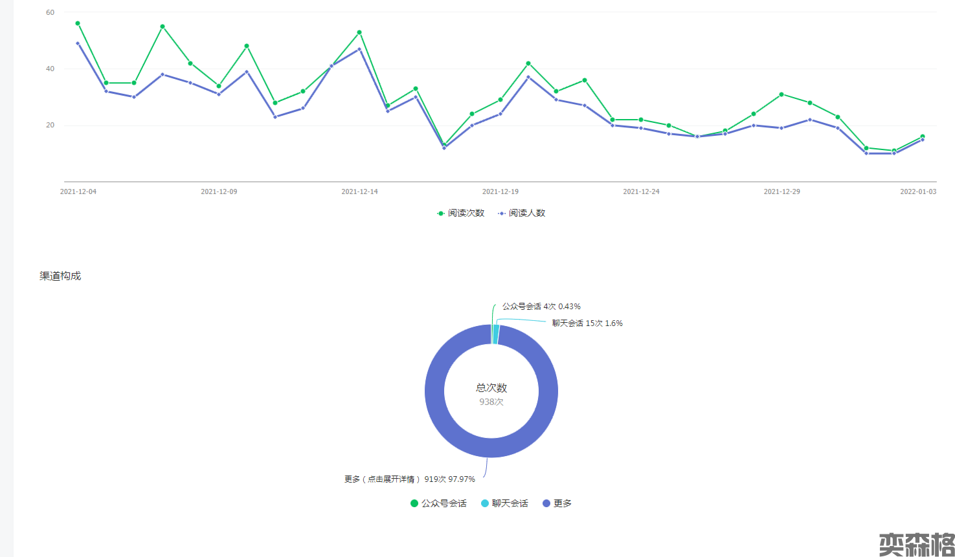Click the blue data point at 2021-12-09
Viewport: 955px width, 557px height.
(219, 94)
